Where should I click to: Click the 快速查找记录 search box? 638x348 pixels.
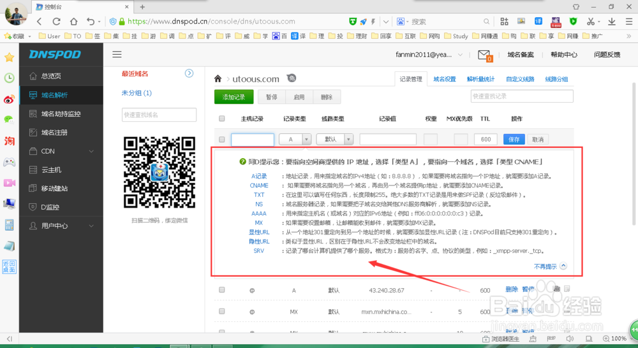522,96
